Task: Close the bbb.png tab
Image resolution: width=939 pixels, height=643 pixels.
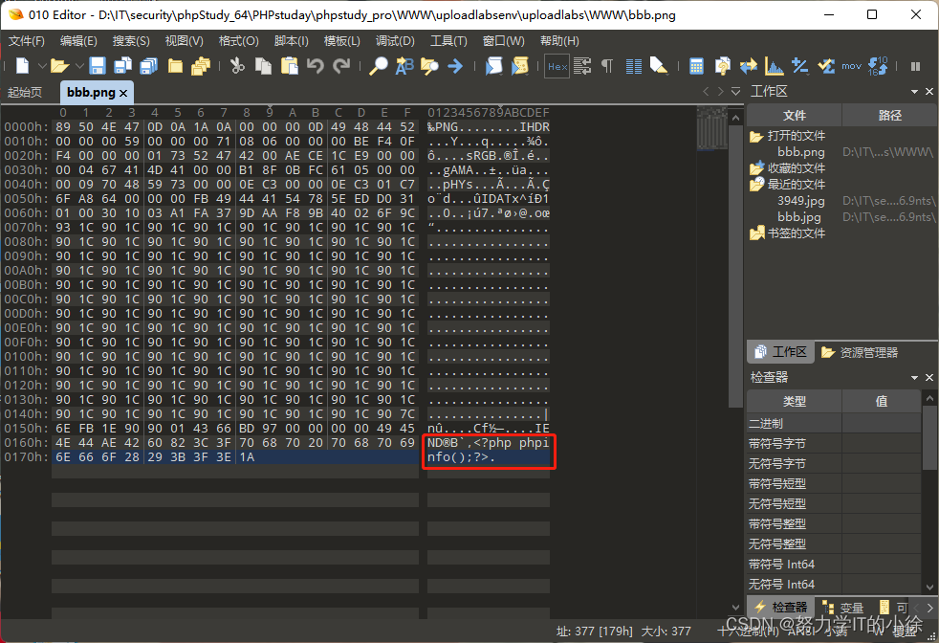Action: point(123,93)
